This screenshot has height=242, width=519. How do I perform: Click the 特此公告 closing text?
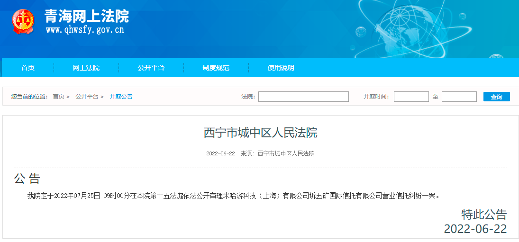(484, 214)
